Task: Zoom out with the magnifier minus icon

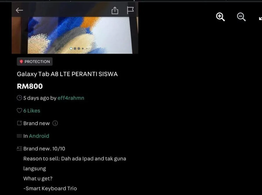Action: pos(241,17)
